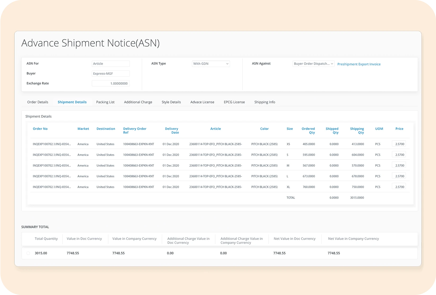Focus the Buyer field showing Express-MGF
The image size is (436, 295).
tap(111, 73)
